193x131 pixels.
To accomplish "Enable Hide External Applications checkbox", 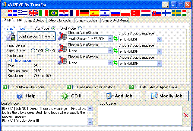I will coord(137,87).
